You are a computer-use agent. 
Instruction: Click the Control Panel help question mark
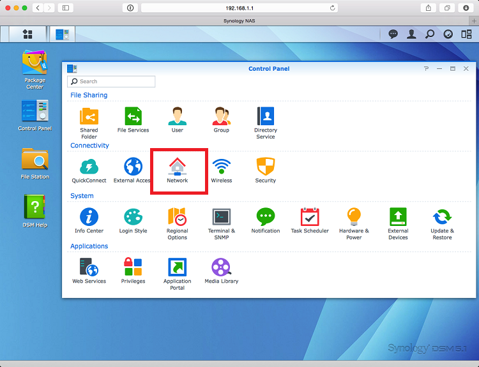click(426, 68)
